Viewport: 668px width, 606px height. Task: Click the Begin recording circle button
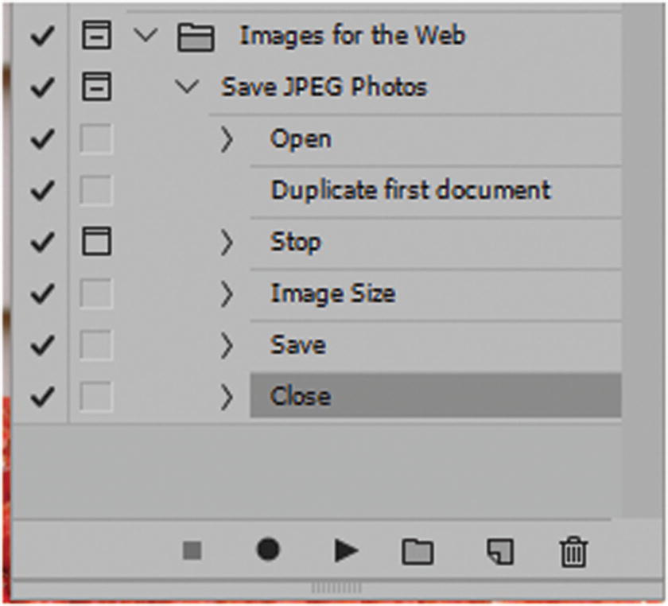pyautogui.click(x=268, y=550)
